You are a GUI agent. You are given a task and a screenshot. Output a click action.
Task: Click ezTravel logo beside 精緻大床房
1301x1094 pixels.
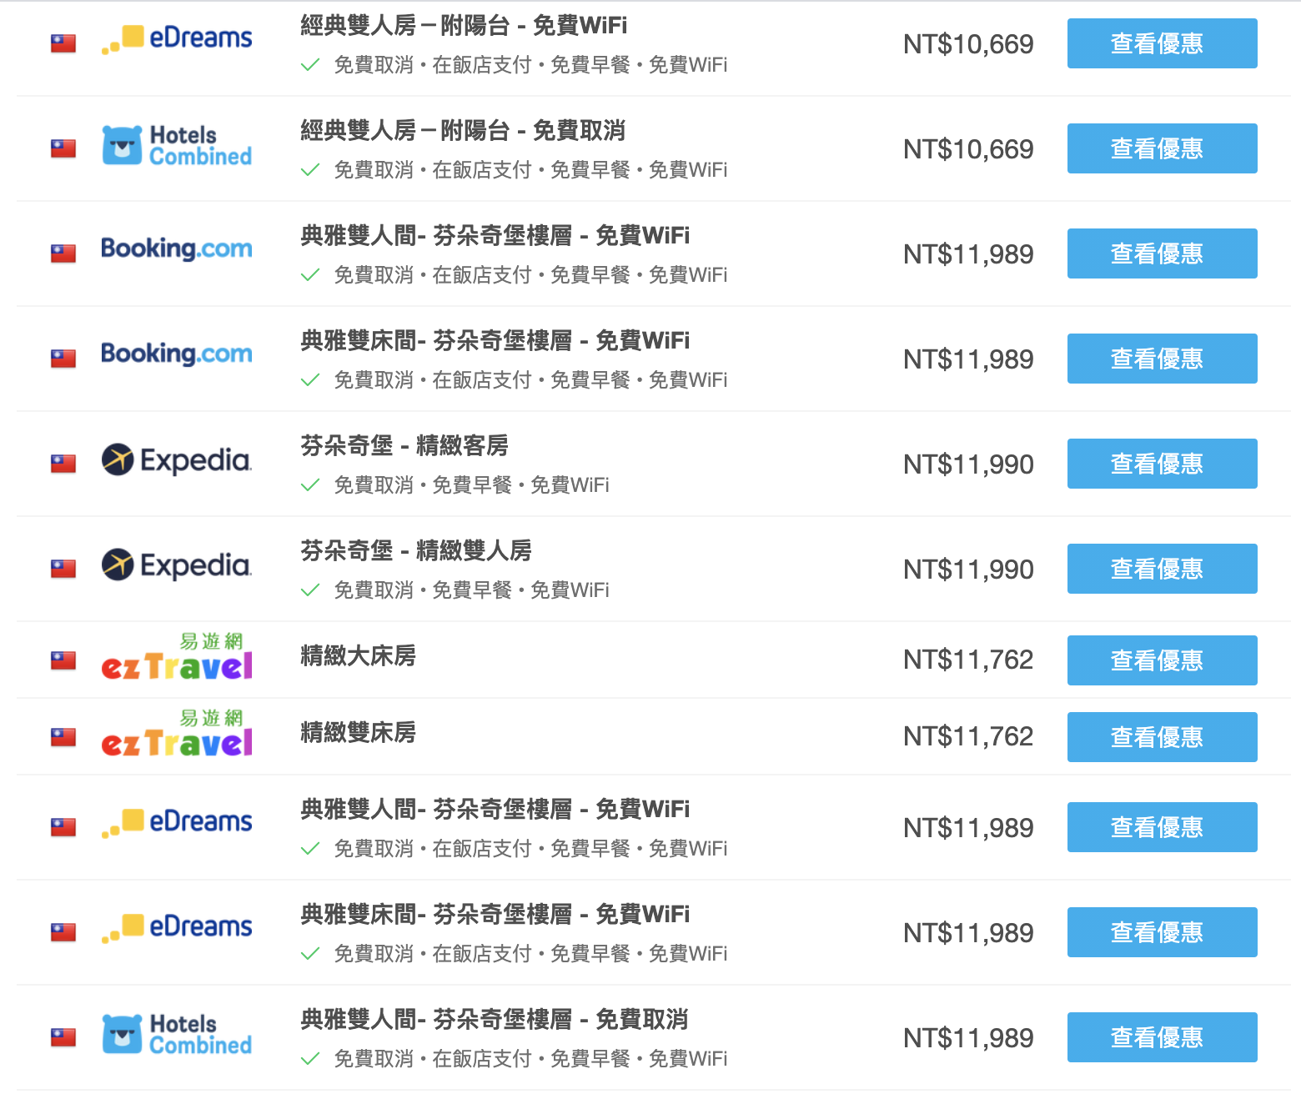[176, 657]
